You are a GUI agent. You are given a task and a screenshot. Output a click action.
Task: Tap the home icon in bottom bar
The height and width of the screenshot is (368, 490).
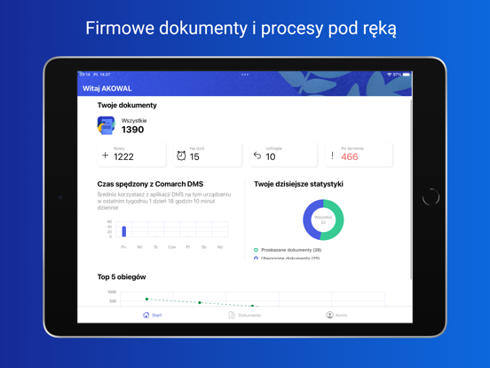tap(146, 315)
